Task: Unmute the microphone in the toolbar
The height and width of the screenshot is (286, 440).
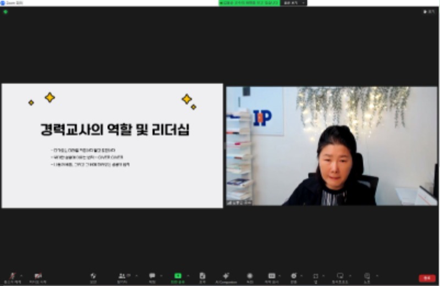Action: click(x=12, y=276)
